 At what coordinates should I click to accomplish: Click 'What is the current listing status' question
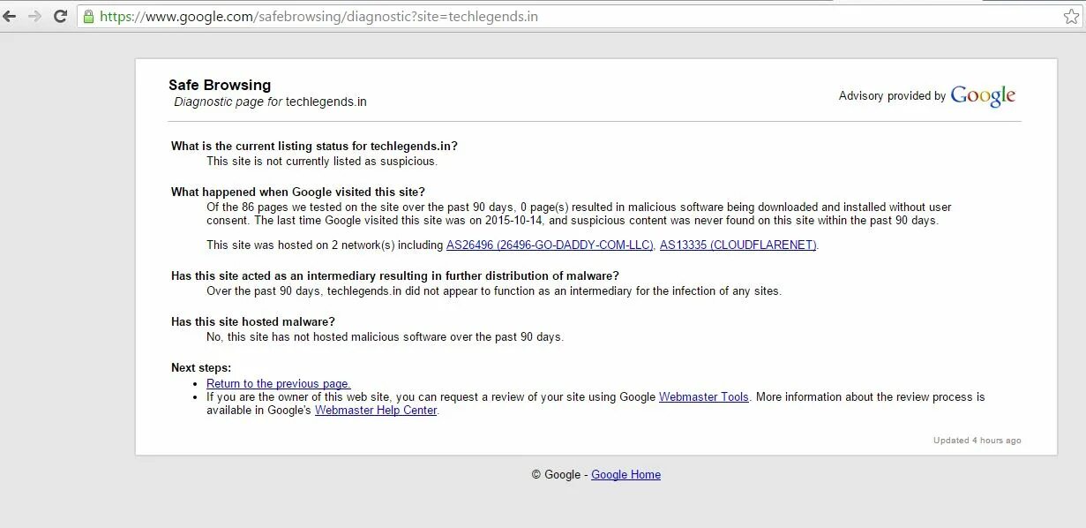click(314, 146)
